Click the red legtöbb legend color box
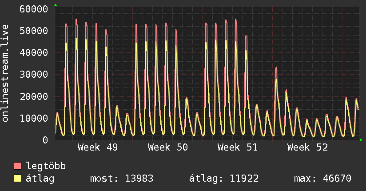Screen dimensions: 366x191 (x=17, y=166)
